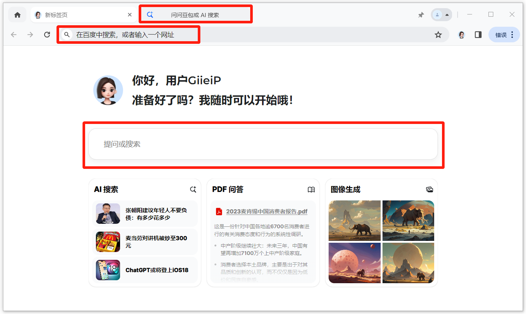Click the pin icon in title bar
Screen dimensions: 526x314
421,15
